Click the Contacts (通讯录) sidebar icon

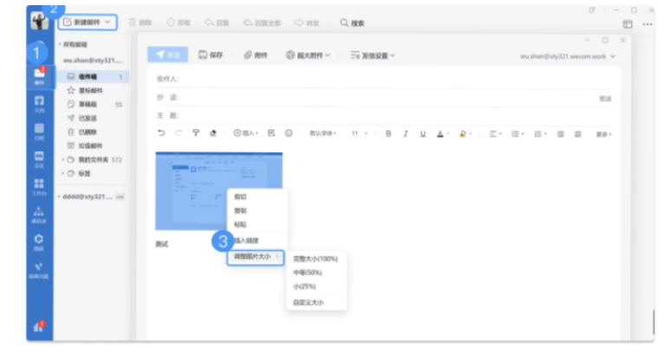pyautogui.click(x=39, y=213)
